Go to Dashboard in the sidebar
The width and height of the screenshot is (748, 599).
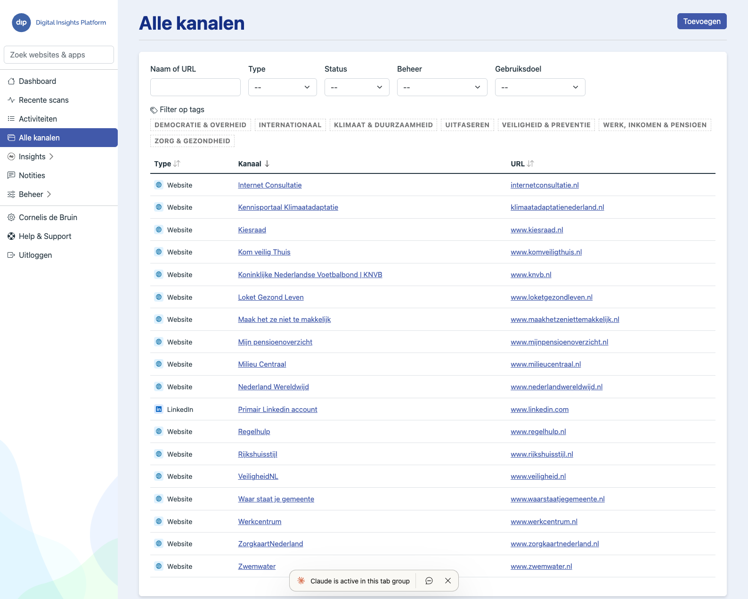tap(59, 81)
